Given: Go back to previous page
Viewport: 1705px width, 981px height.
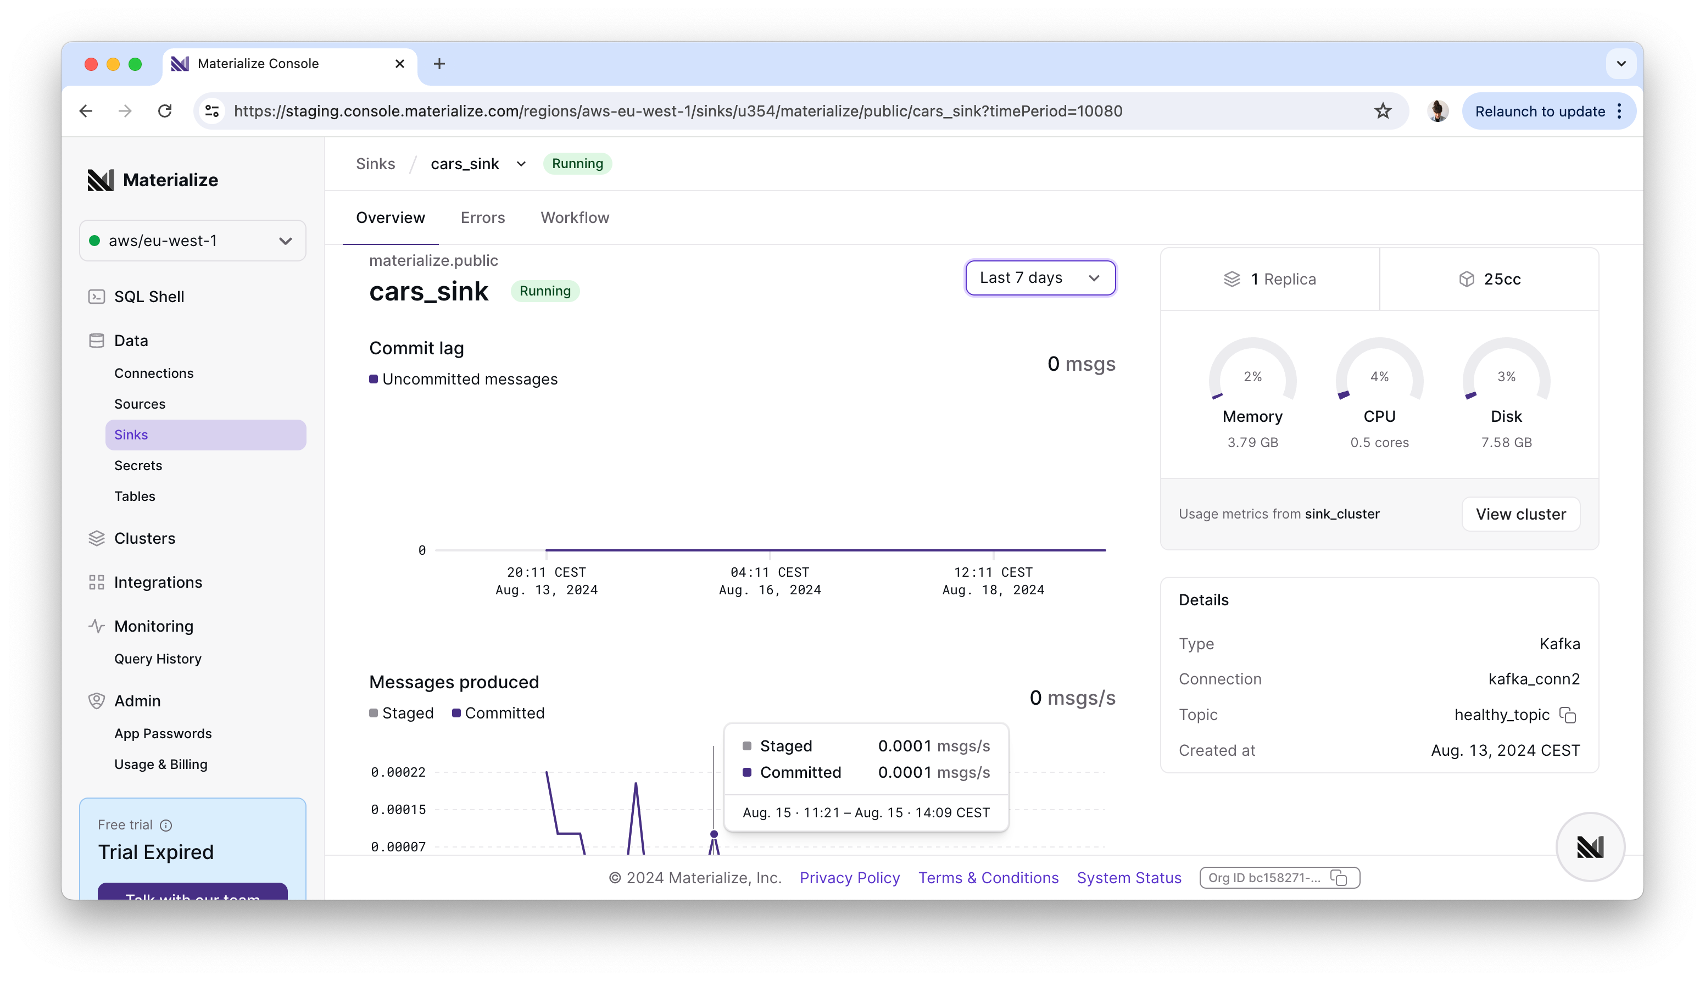Looking at the screenshot, I should (x=86, y=111).
